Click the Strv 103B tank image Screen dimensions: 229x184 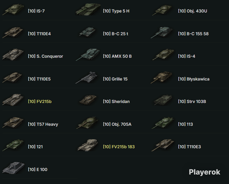click(x=163, y=100)
